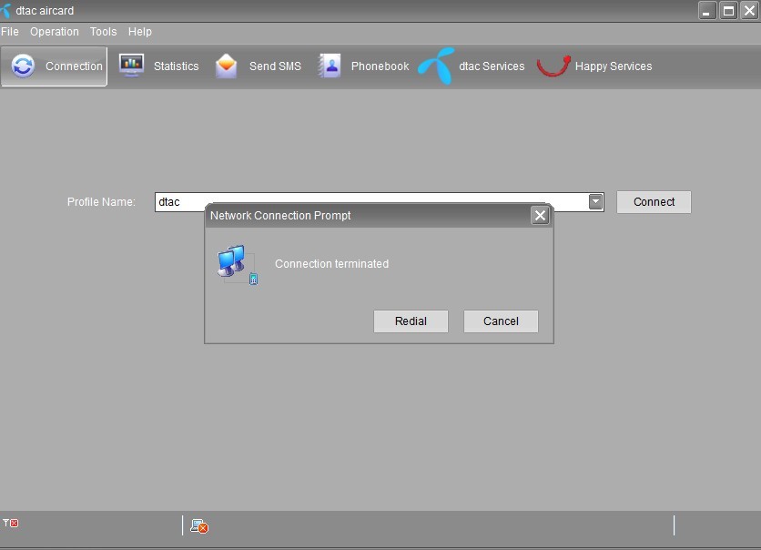This screenshot has width=761, height=550.
Task: Open the File menu
Action: click(x=10, y=32)
